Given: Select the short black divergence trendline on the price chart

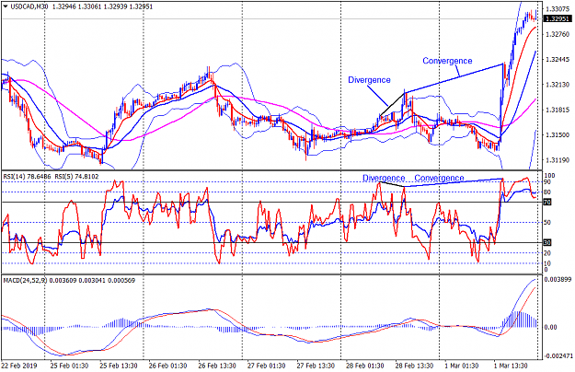Looking at the screenshot, I should click(392, 104).
